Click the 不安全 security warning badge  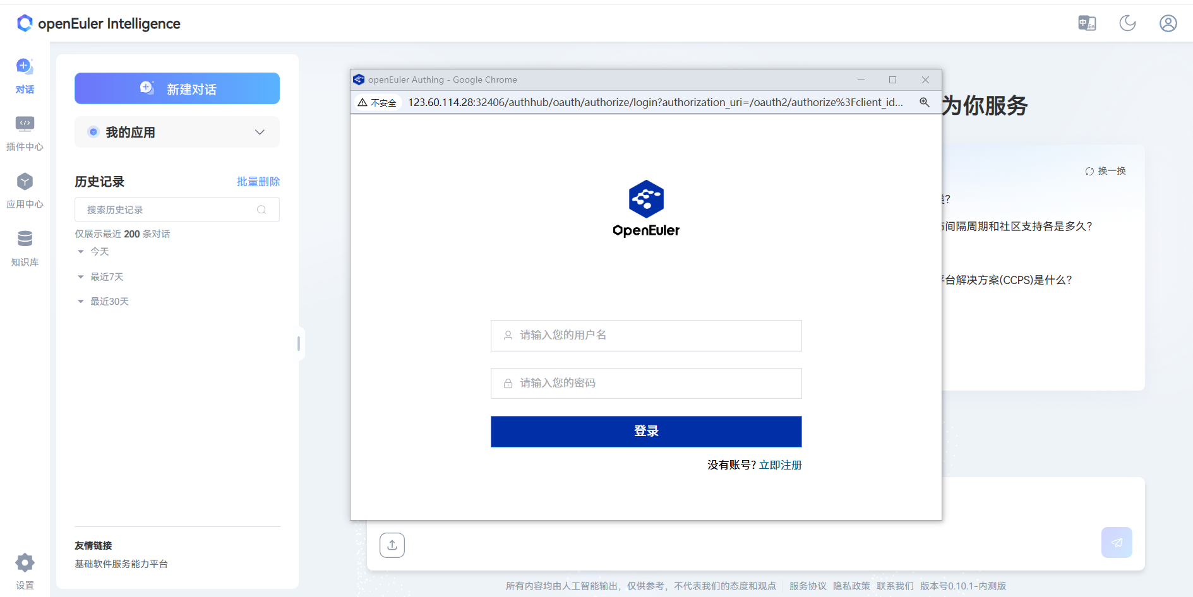pos(378,102)
